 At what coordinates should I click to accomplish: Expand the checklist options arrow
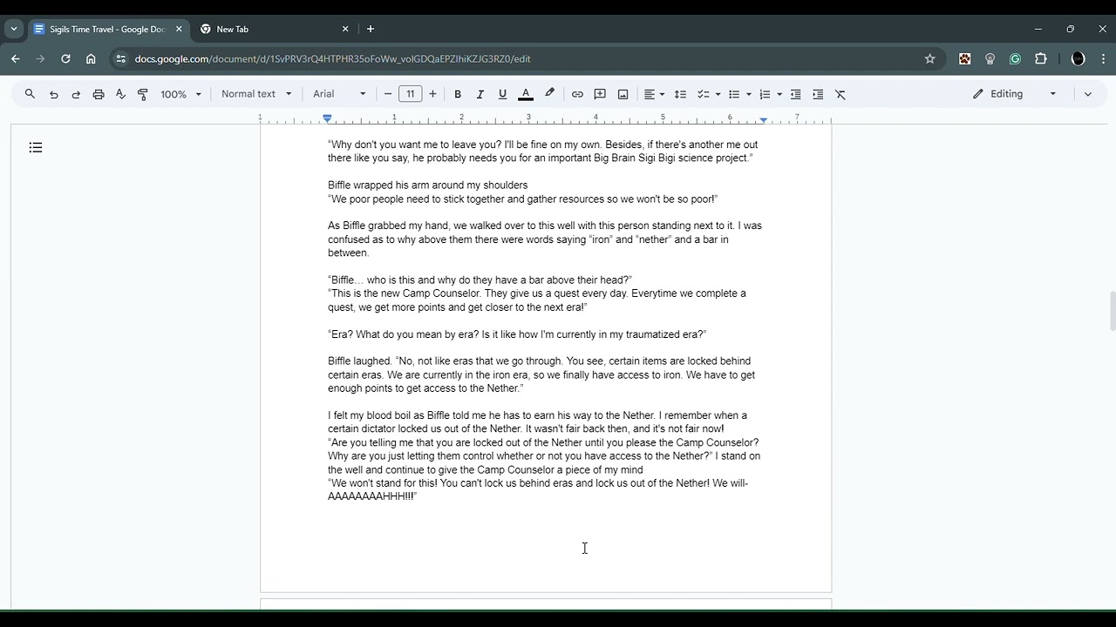pyautogui.click(x=718, y=94)
